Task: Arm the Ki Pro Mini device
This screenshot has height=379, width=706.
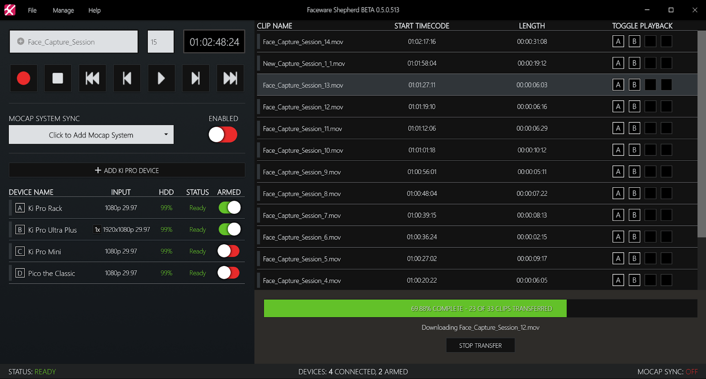Action: 229,251
